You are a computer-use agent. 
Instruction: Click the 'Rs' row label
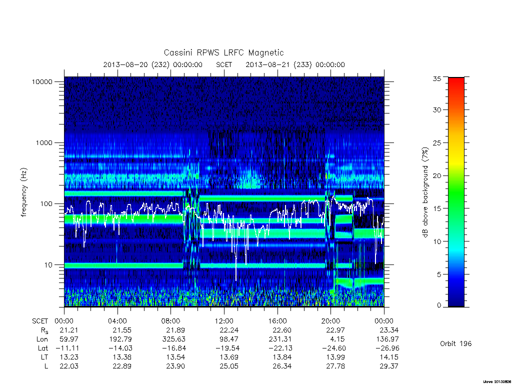point(44,330)
